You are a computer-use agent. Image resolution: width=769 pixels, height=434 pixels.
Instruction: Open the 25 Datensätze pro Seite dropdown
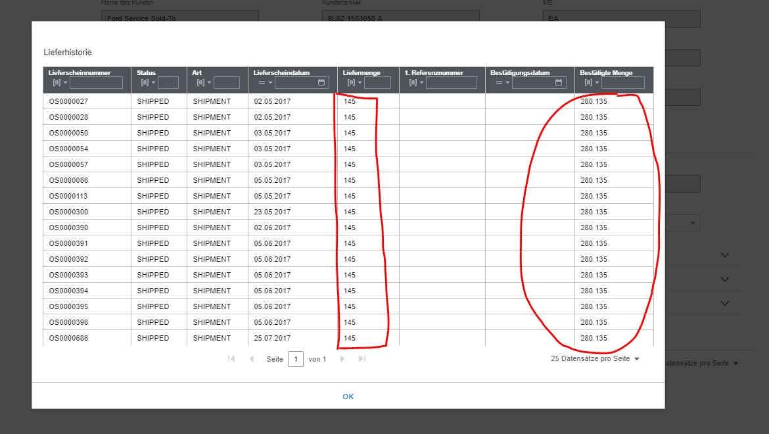(x=595, y=359)
